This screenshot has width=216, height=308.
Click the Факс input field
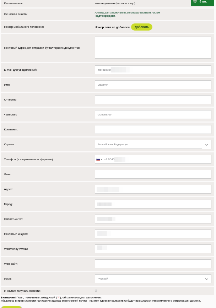tap(153, 174)
